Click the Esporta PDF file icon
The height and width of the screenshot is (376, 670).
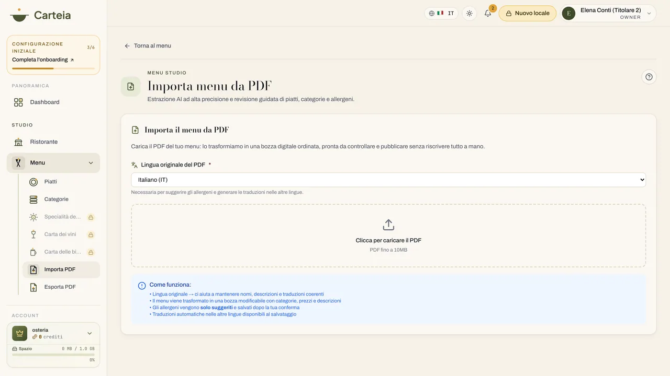(x=33, y=287)
